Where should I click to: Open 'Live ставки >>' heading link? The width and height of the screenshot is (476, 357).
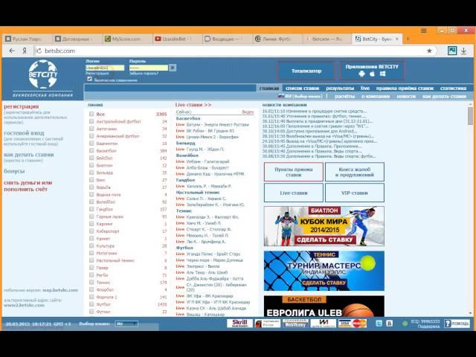click(x=193, y=105)
